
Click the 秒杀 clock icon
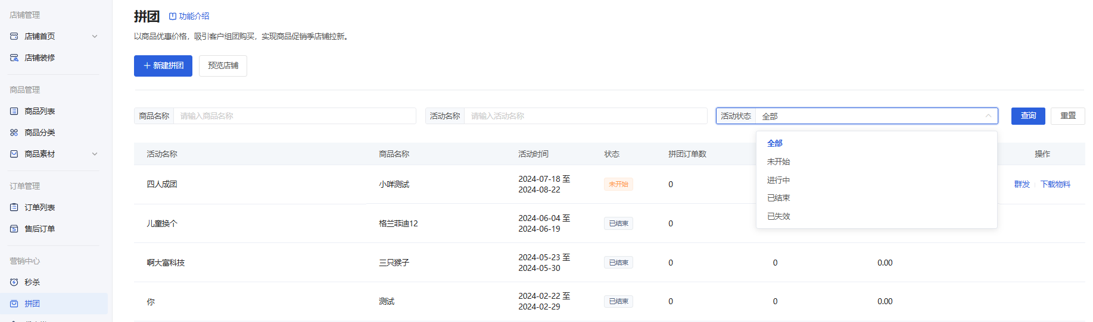click(x=14, y=282)
